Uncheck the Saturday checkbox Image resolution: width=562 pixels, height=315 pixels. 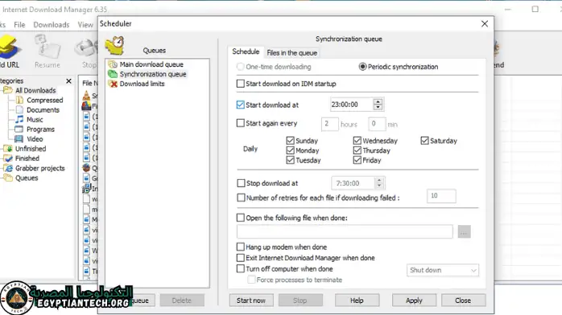(x=425, y=141)
